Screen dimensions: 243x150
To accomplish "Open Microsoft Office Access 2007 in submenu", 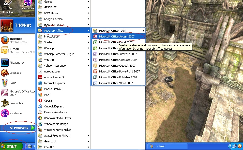I will click(x=118, y=36).
